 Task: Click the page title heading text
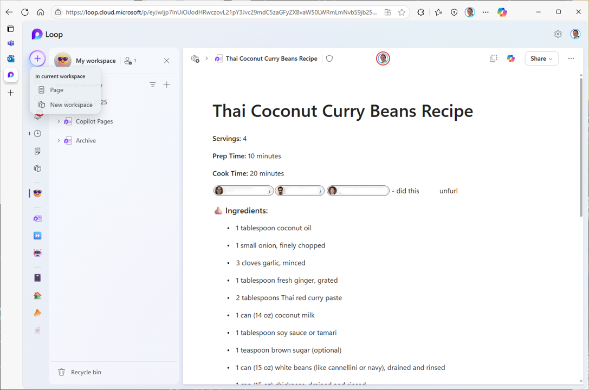tap(342, 111)
